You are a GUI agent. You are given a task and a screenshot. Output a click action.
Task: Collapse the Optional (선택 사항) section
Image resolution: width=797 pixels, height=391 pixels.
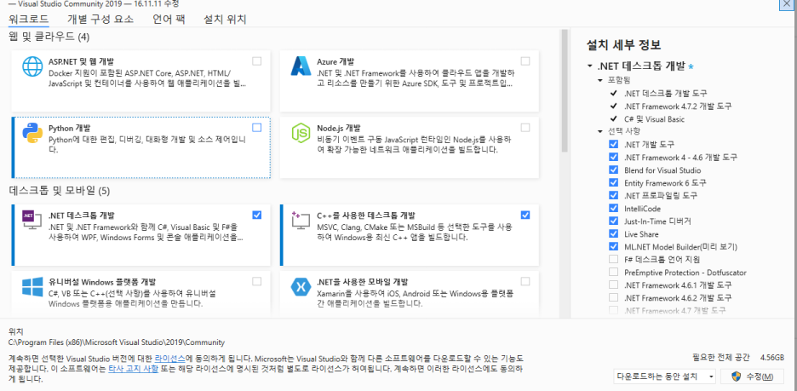[599, 132]
